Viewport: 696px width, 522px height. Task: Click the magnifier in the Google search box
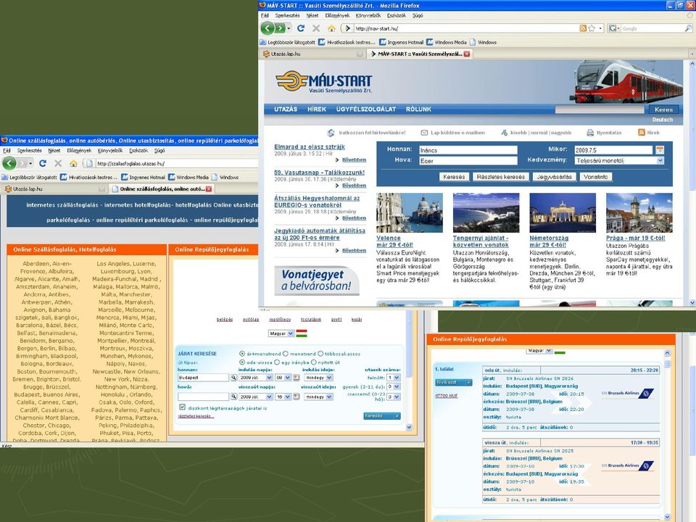(689, 28)
